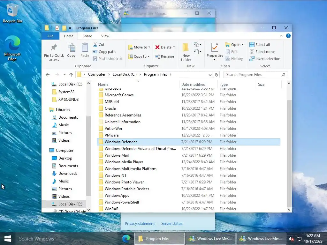Sort by the Date modified column header

tap(198, 84)
